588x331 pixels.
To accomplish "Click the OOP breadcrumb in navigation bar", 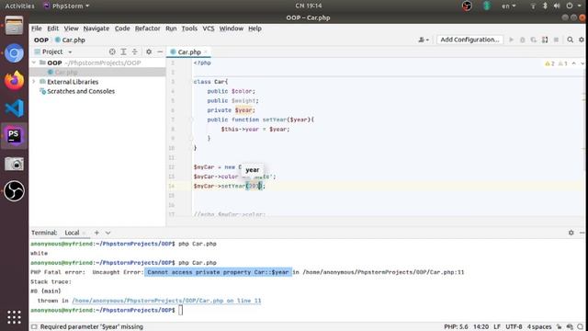I will (41, 40).
